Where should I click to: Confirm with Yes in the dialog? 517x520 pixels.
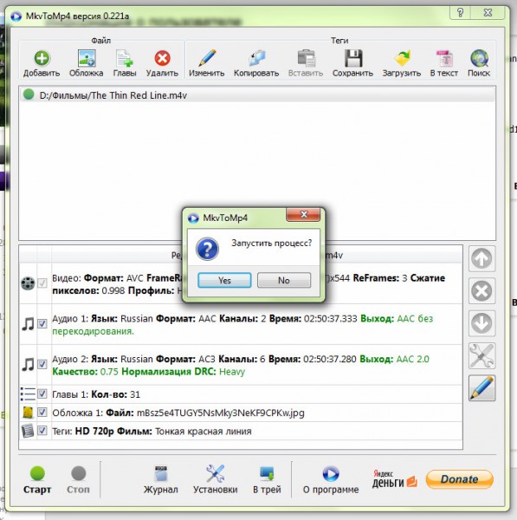[224, 280]
